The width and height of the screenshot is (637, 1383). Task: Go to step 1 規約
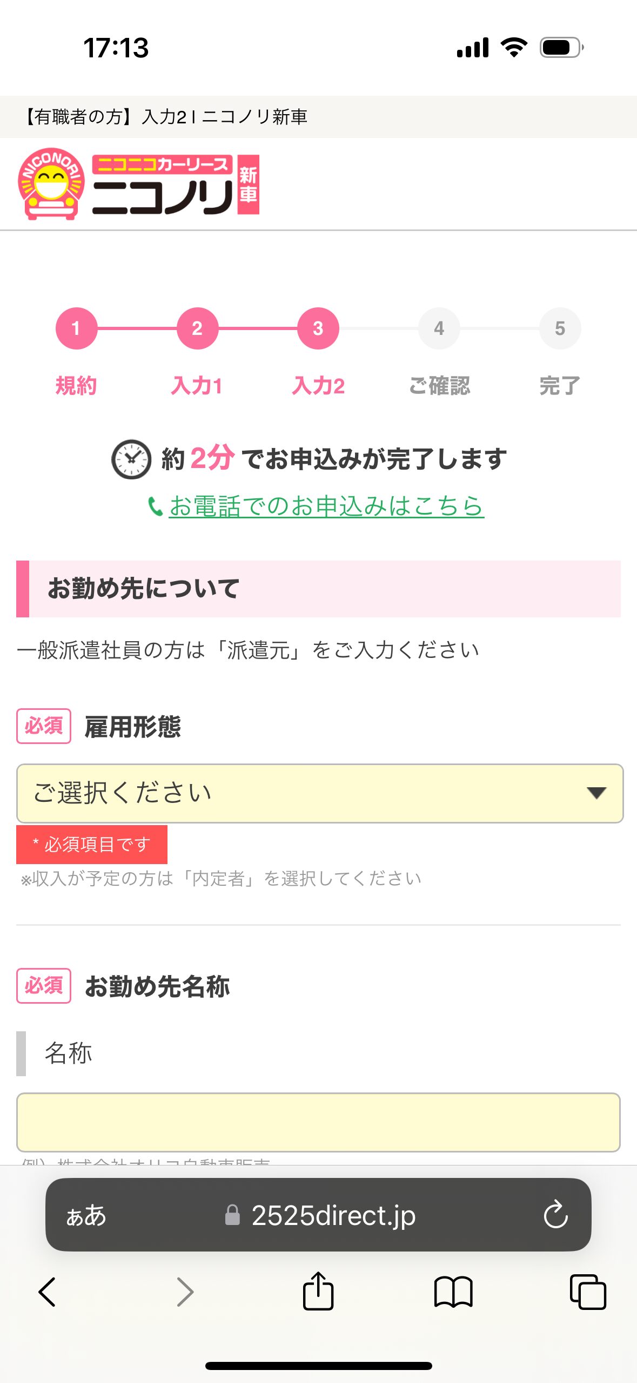pyautogui.click(x=76, y=328)
